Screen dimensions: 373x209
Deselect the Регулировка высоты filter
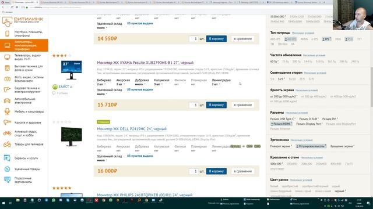[311, 146]
